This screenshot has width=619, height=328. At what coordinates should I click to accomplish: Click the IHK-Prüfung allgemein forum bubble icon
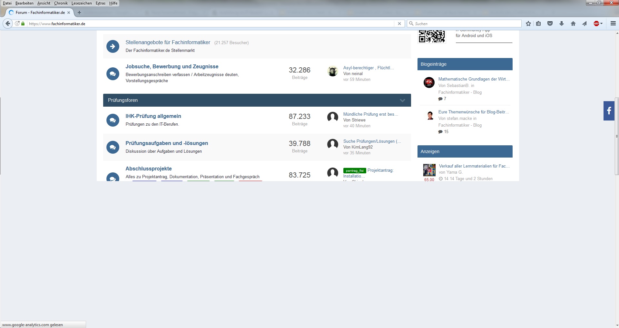point(113,120)
